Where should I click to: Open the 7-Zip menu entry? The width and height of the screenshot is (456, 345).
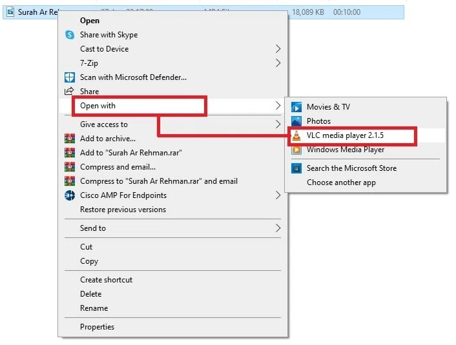[x=172, y=63]
